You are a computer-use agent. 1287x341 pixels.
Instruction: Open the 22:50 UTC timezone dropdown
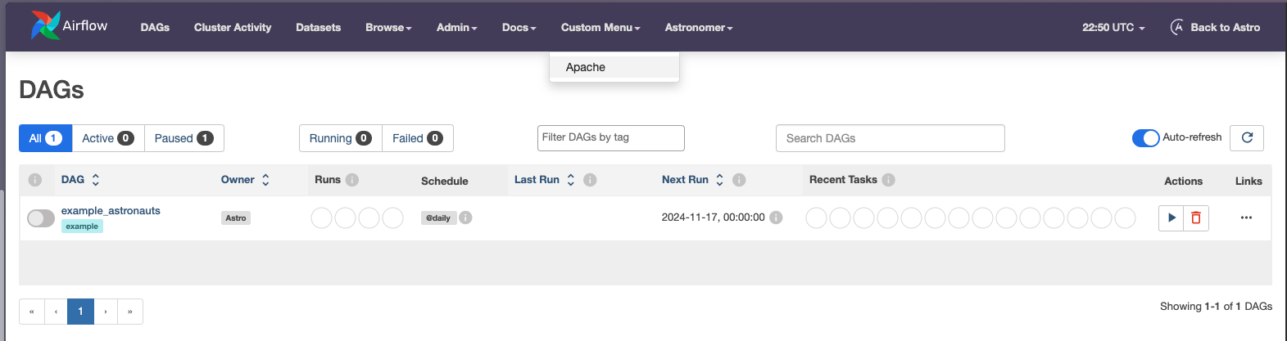point(1113,27)
